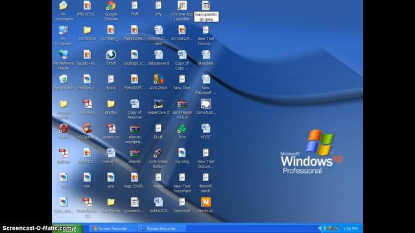Open the pgmr137... image file
The image size is (415, 233).
click(x=87, y=153)
